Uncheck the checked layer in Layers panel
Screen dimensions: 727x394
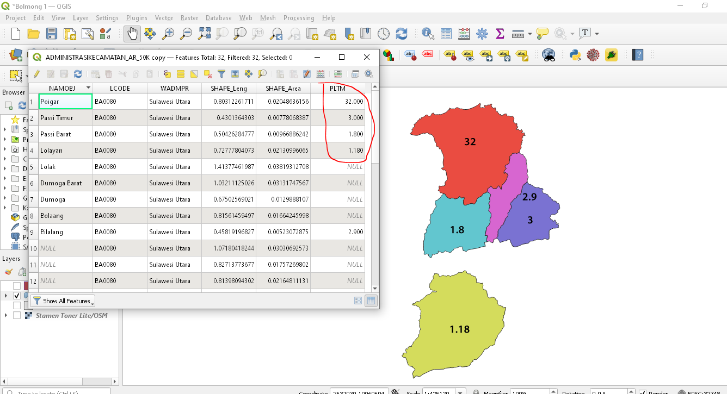(17, 296)
